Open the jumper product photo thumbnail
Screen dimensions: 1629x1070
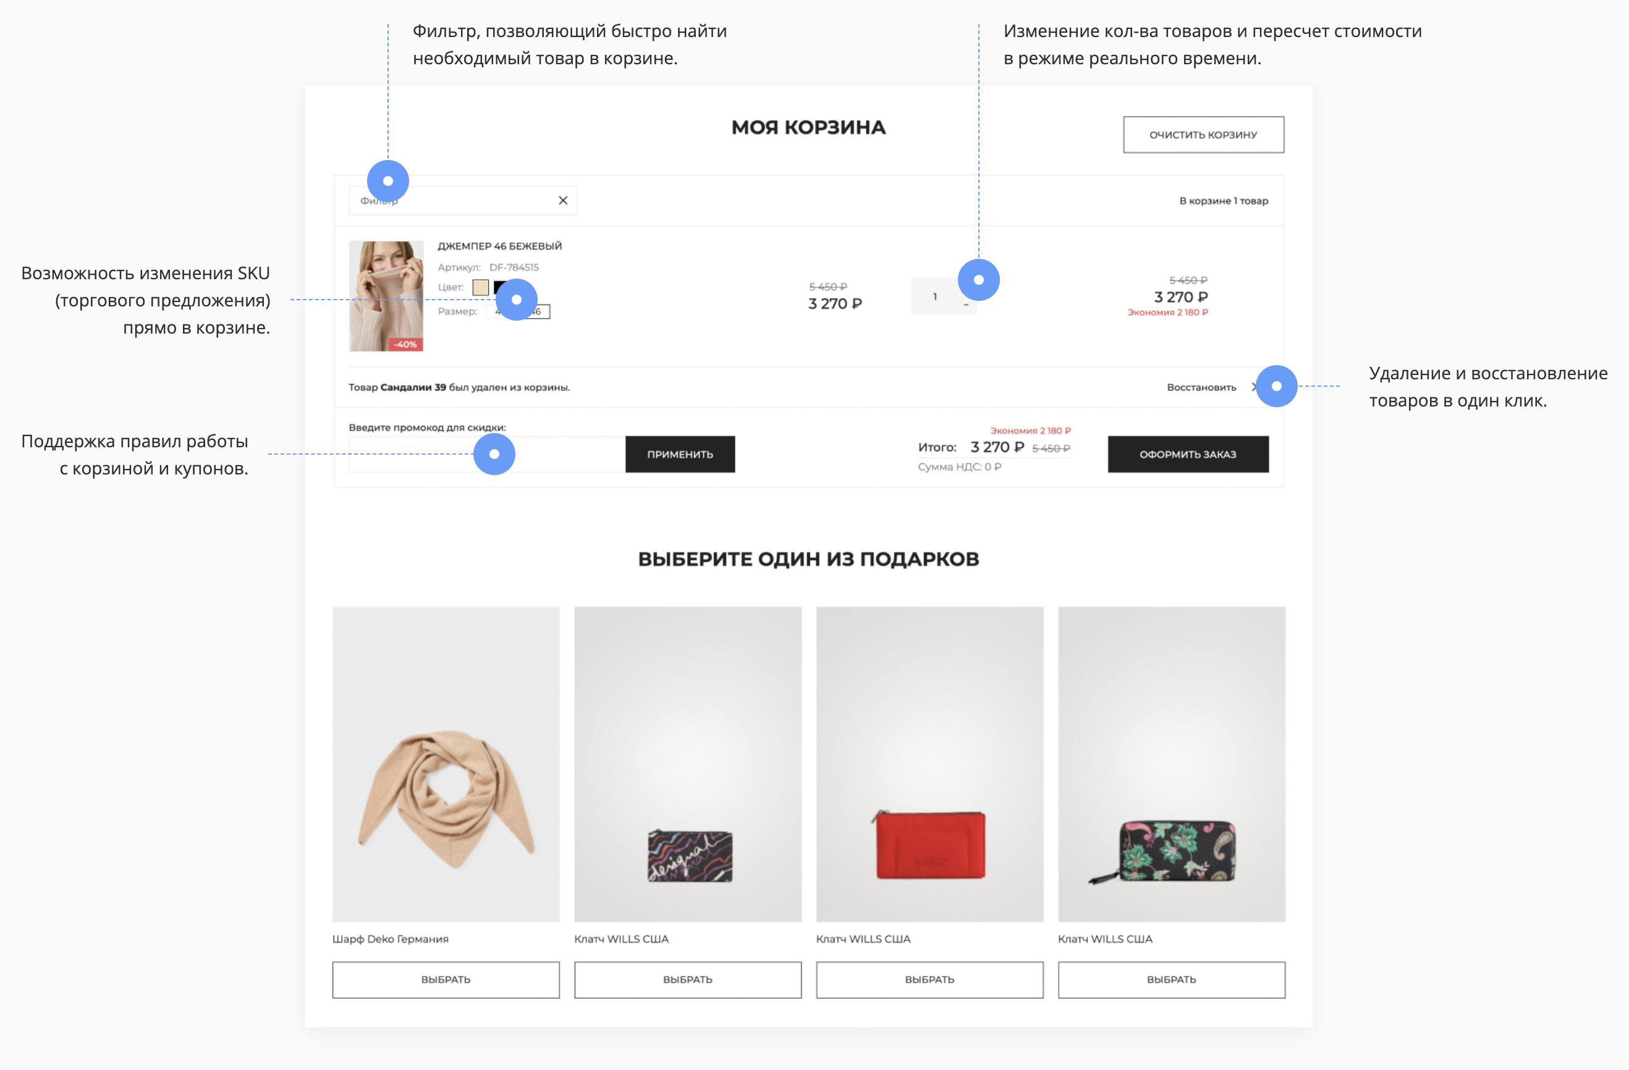point(386,297)
